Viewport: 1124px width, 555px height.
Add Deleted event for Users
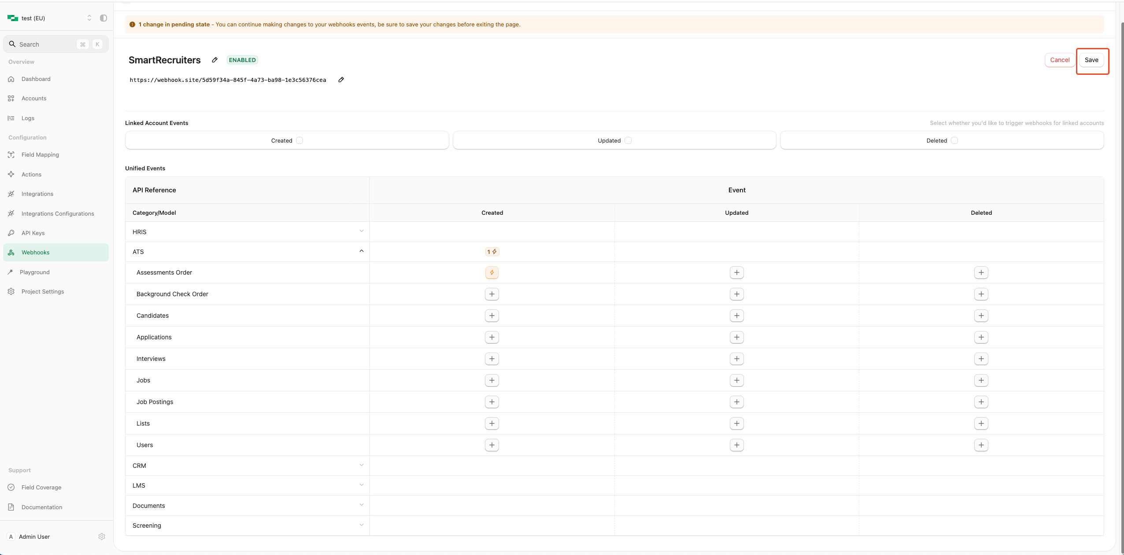pyautogui.click(x=981, y=445)
